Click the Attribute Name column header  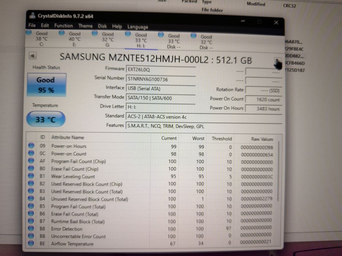68,138
